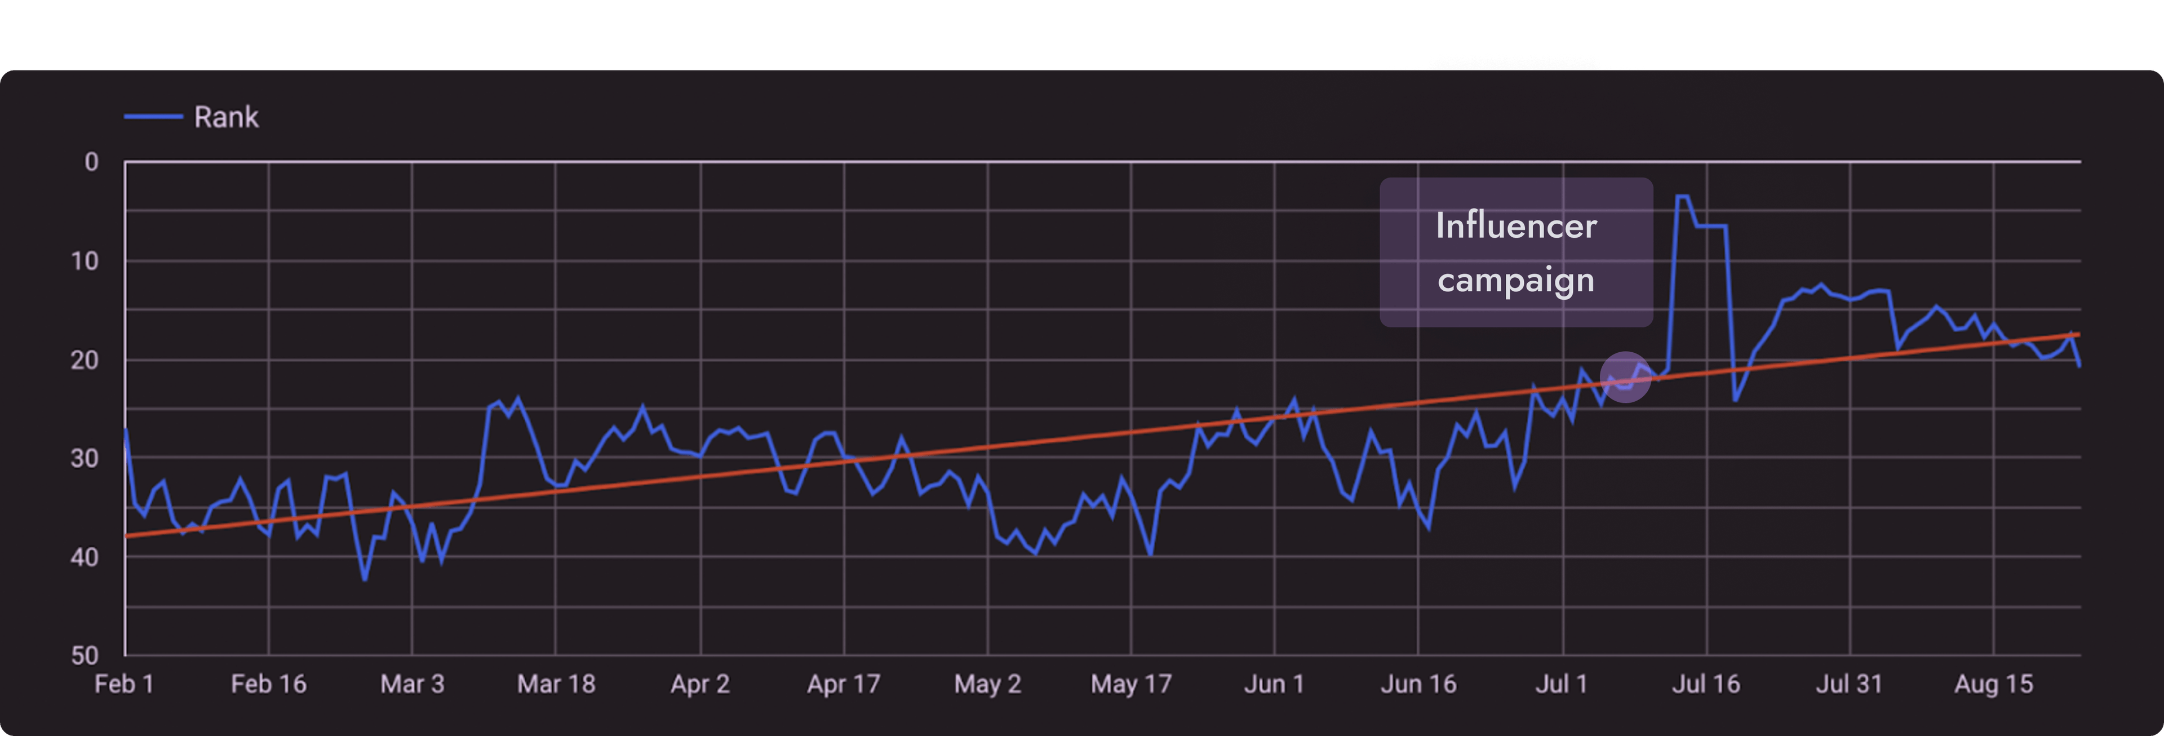Viewport: 2164px width, 736px height.
Task: Click the 'May 17' x-axis label
Action: (x=1130, y=685)
